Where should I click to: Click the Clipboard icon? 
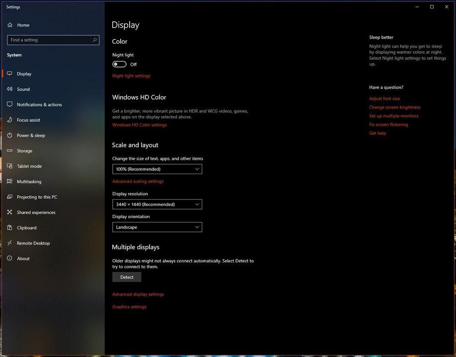pos(9,228)
